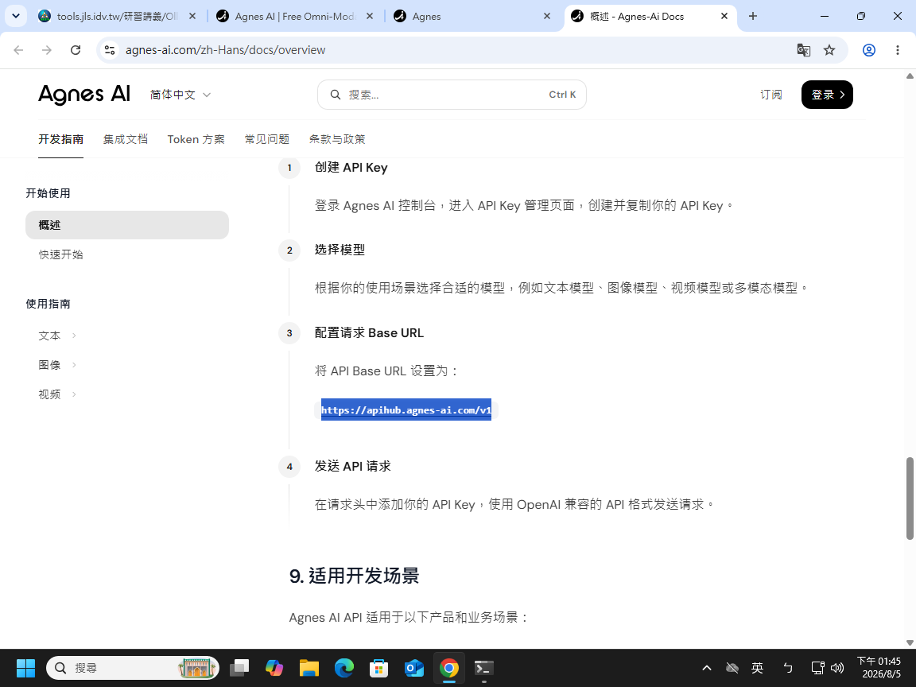The image size is (916, 687).
Task: Open network settings tray icon
Action: pyautogui.click(x=818, y=668)
